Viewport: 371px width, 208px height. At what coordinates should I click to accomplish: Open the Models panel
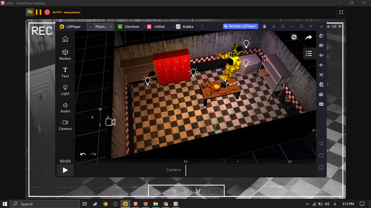(65, 55)
